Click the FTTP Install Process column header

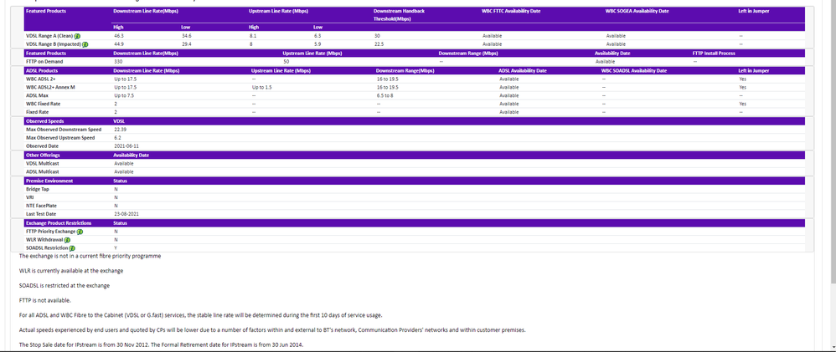(x=714, y=54)
